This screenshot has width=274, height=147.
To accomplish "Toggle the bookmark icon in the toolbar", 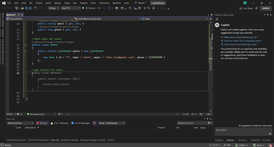I will 154,8.
